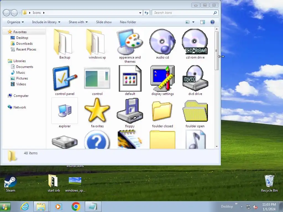Select the start orb folder on desktop
283x212 pixels.
click(54, 184)
